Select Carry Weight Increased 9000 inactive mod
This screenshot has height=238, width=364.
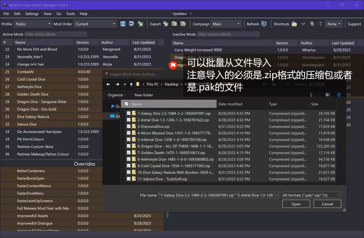coord(267,50)
